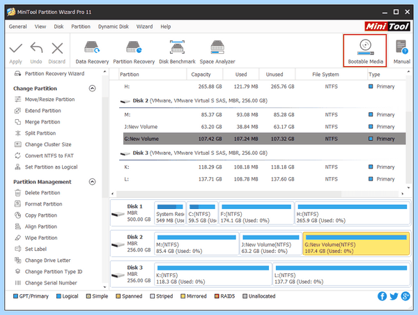Select the L: partition row
Screen dimensions: 418x315
[265, 179]
